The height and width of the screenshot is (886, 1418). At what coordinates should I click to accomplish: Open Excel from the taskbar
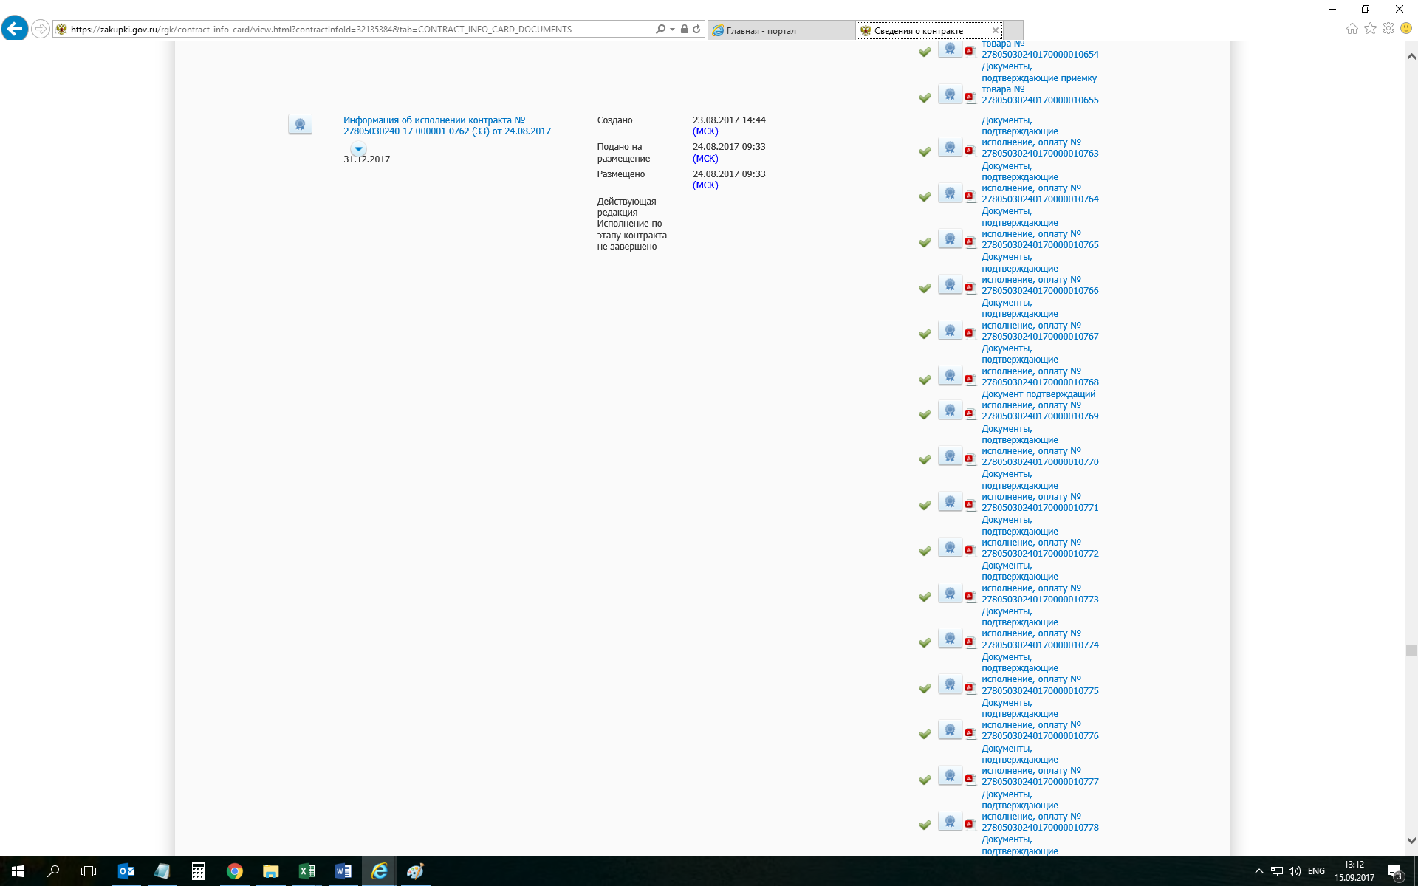[306, 871]
